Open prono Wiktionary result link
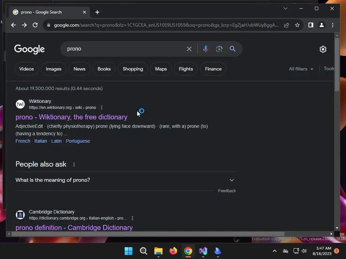The image size is (346, 259). click(x=71, y=117)
